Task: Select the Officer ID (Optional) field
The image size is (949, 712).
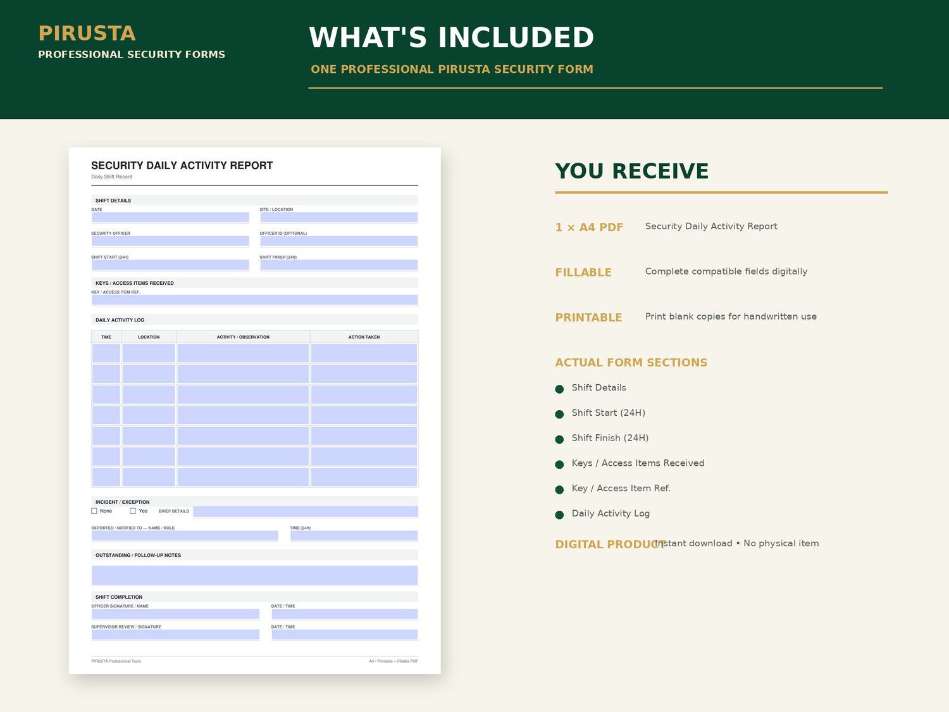Action: click(338, 241)
